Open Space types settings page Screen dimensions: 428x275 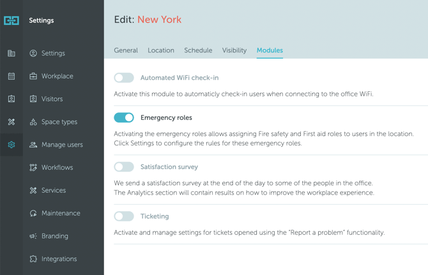point(59,122)
